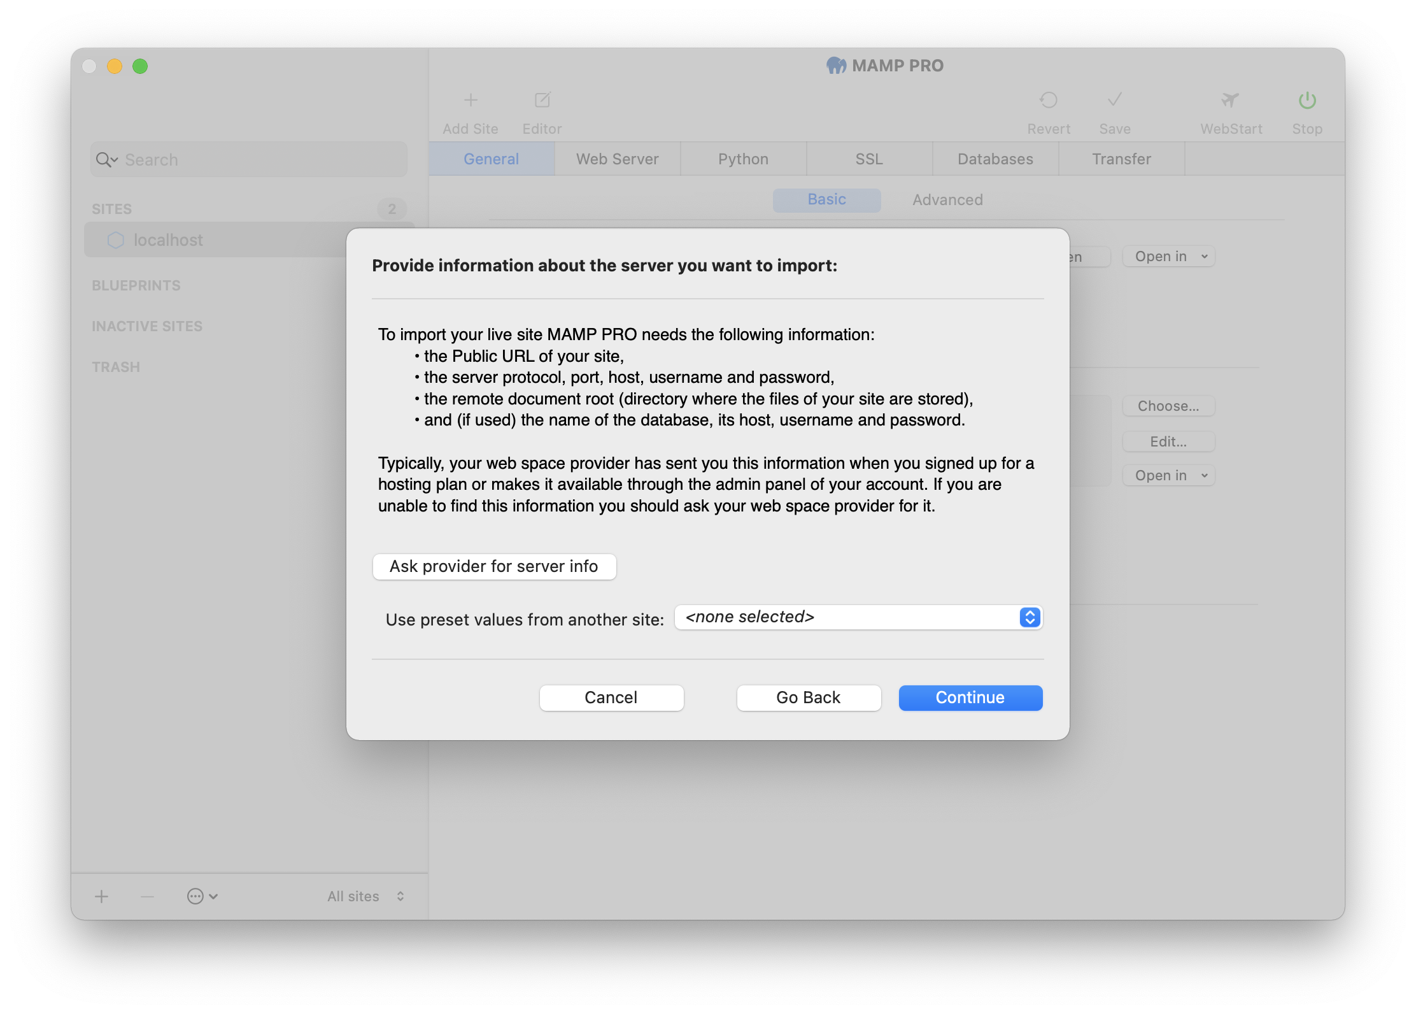Click the plus button at sidebar bottom
The width and height of the screenshot is (1416, 1014).
click(x=102, y=896)
